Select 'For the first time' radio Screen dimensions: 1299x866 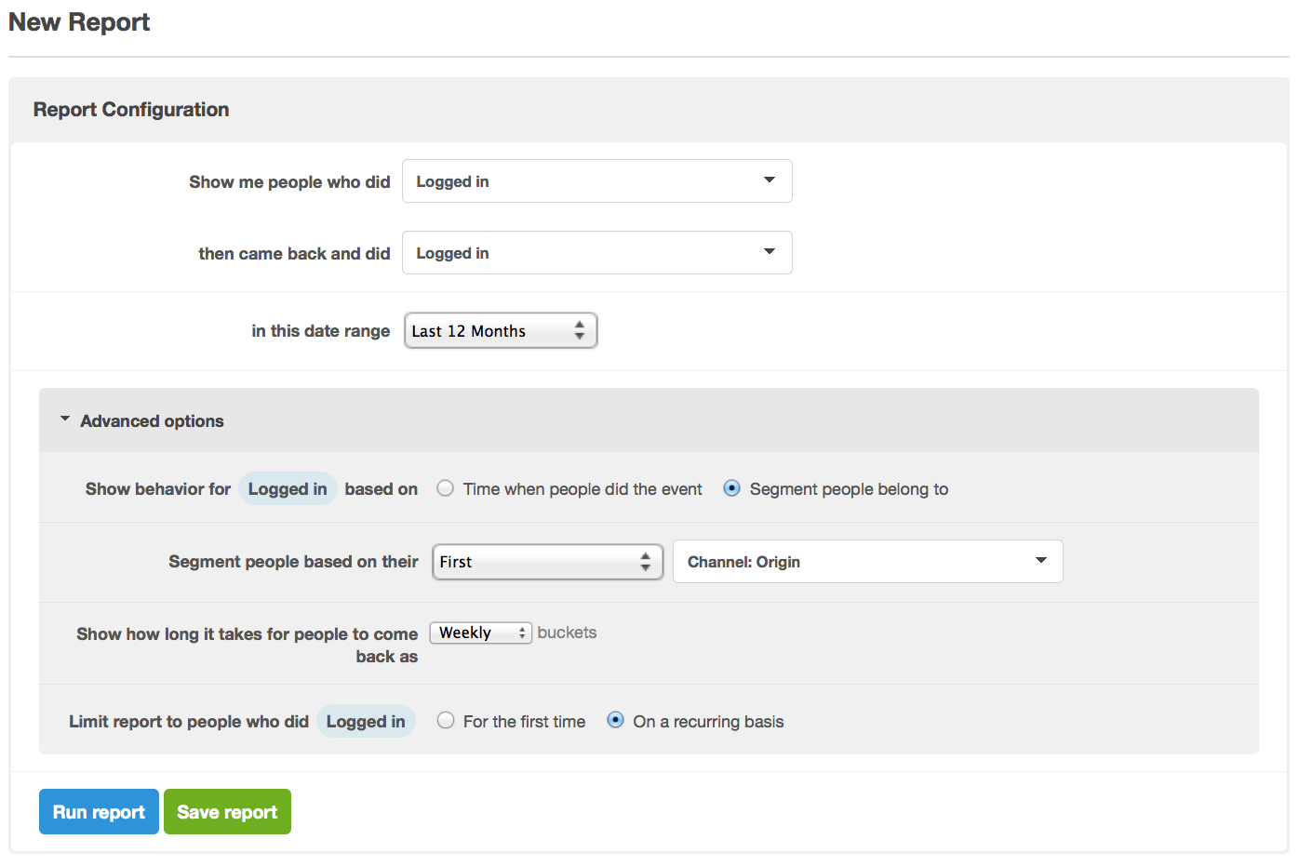[x=446, y=721]
